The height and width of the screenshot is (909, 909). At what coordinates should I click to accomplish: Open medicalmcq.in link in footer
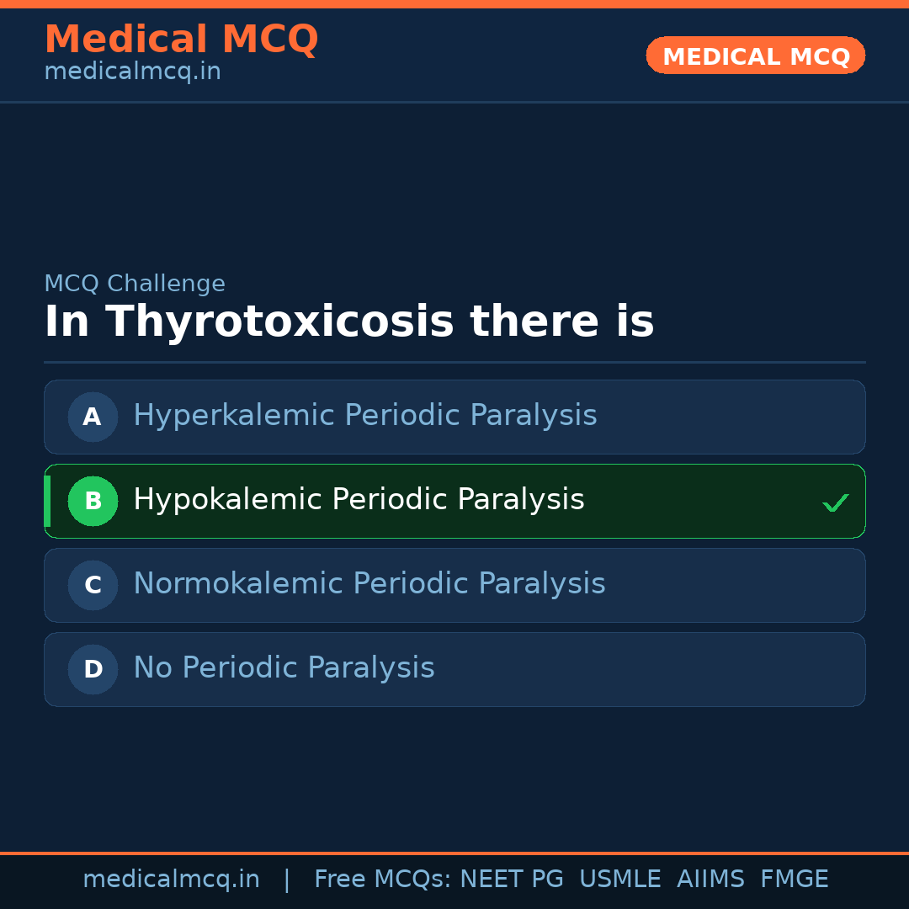(x=171, y=880)
